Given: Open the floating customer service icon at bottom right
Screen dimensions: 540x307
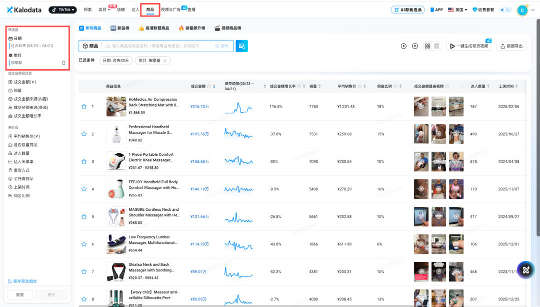Looking at the screenshot, I should click(525, 269).
